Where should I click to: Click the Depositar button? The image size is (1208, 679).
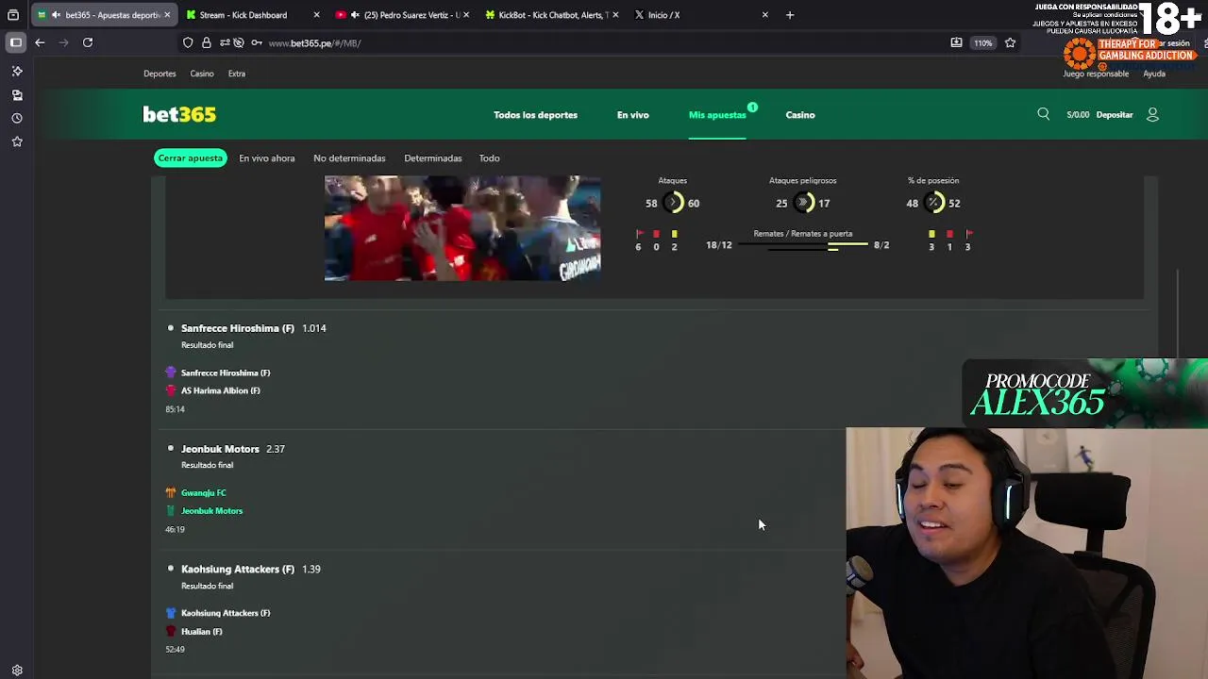[x=1115, y=115]
